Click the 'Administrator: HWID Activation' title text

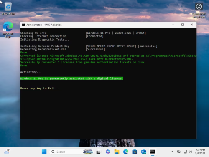point(44,25)
